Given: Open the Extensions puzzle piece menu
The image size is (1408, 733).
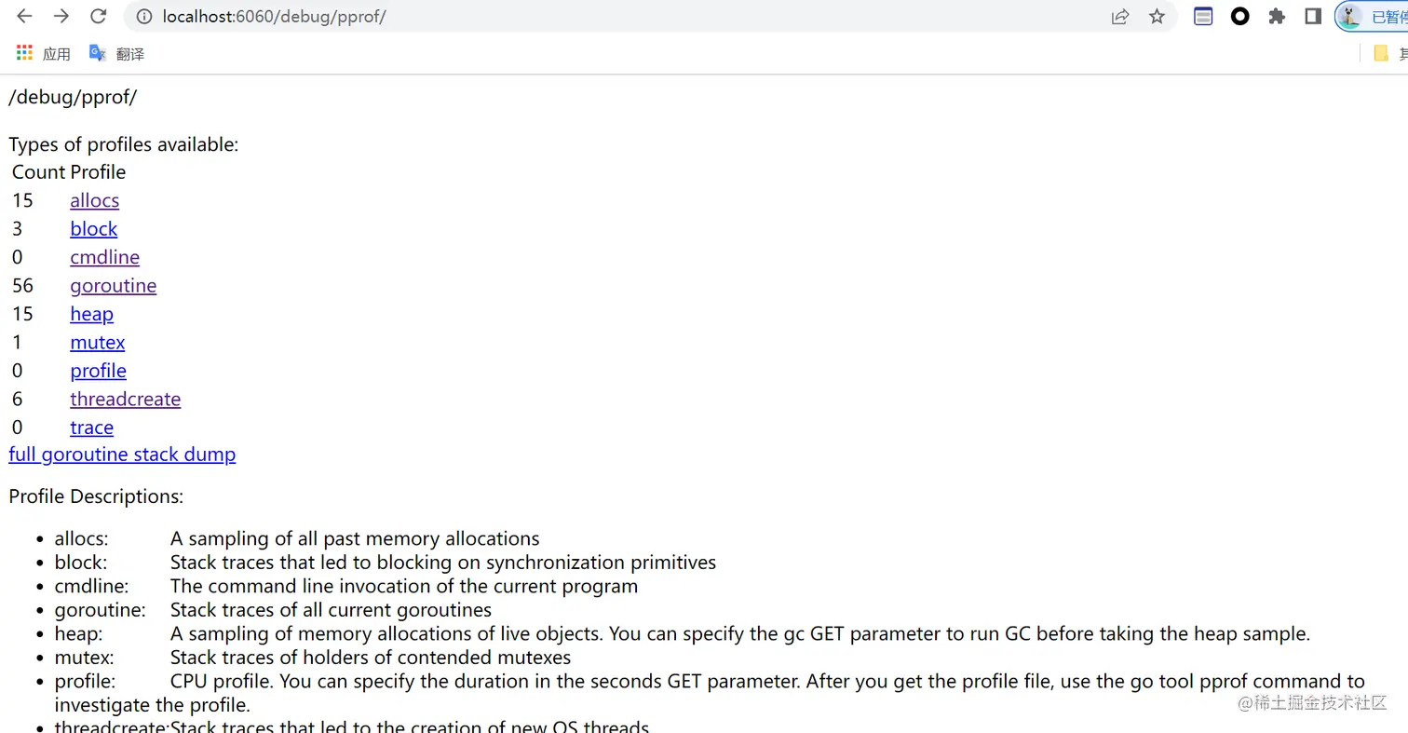Looking at the screenshot, I should tap(1277, 17).
